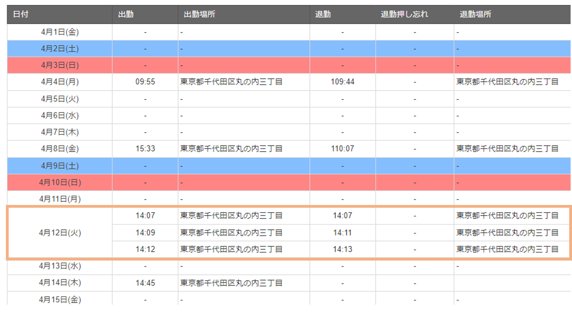Click the 109:44 clock-out time
Image resolution: width=572 pixels, height=313 pixels.
[342, 82]
